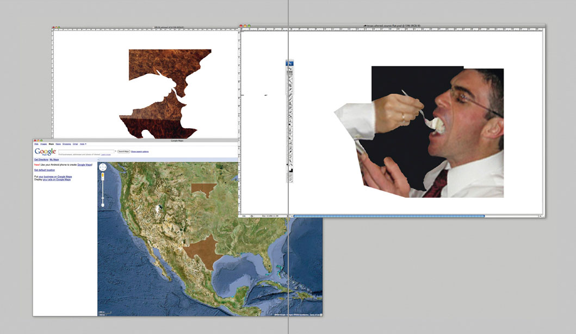
Task: Click the Set default location link
Action: [x=45, y=170]
